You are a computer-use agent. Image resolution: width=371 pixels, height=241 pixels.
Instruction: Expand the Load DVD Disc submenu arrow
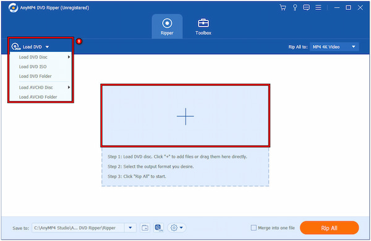[x=69, y=57]
